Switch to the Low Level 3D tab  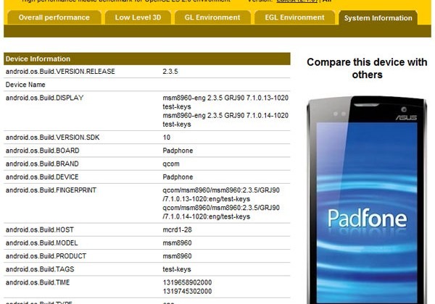tap(138, 17)
